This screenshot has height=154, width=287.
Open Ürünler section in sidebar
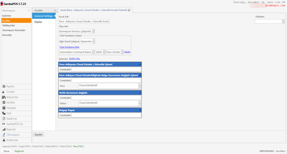[10, 92]
